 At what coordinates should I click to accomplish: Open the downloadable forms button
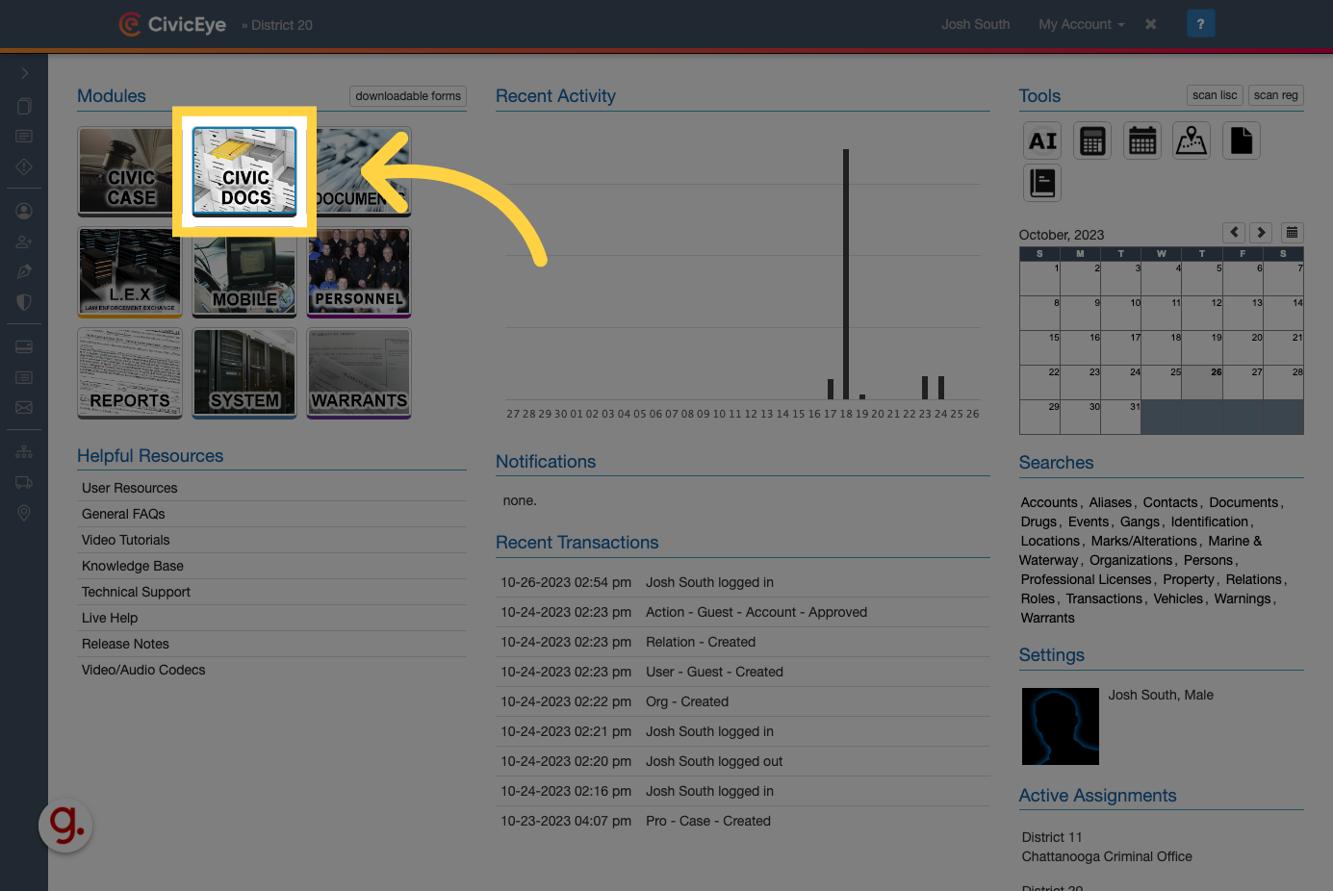(x=407, y=95)
